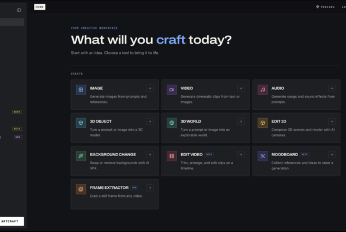Click the Image tool icon
The image size is (346, 232).
pos(81,90)
